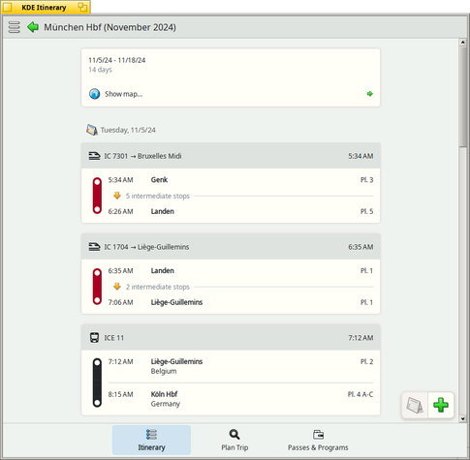This screenshot has height=460, width=470.
Task: Click the red route line Genk to Landen
Action: pos(97,196)
